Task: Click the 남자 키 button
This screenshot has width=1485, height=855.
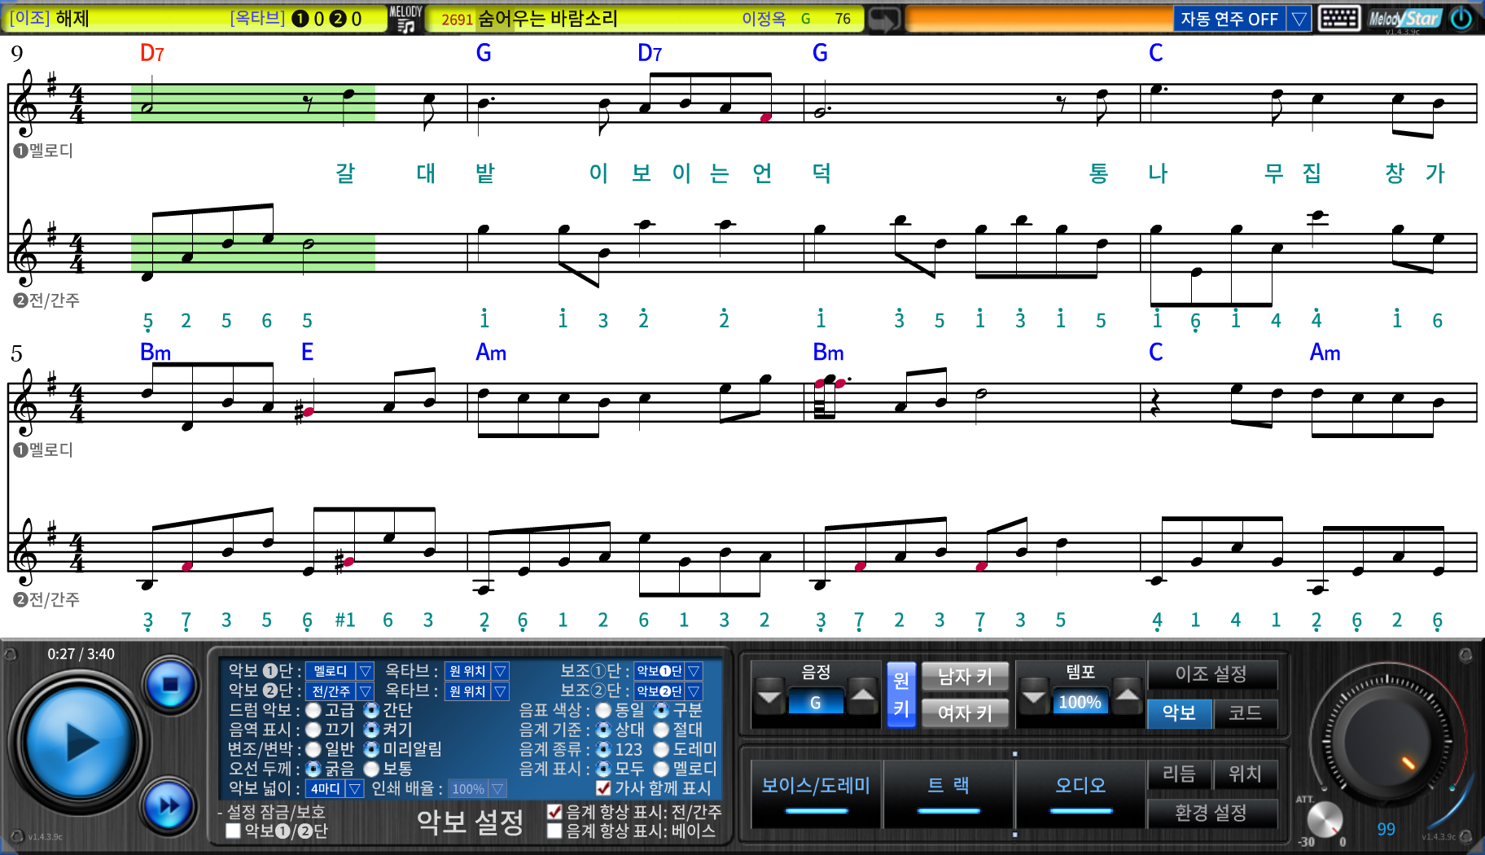Action: click(966, 676)
